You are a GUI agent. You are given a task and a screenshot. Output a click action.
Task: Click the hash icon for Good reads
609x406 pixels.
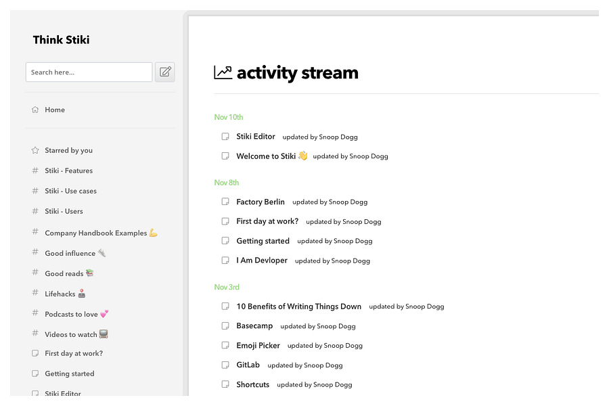point(35,272)
